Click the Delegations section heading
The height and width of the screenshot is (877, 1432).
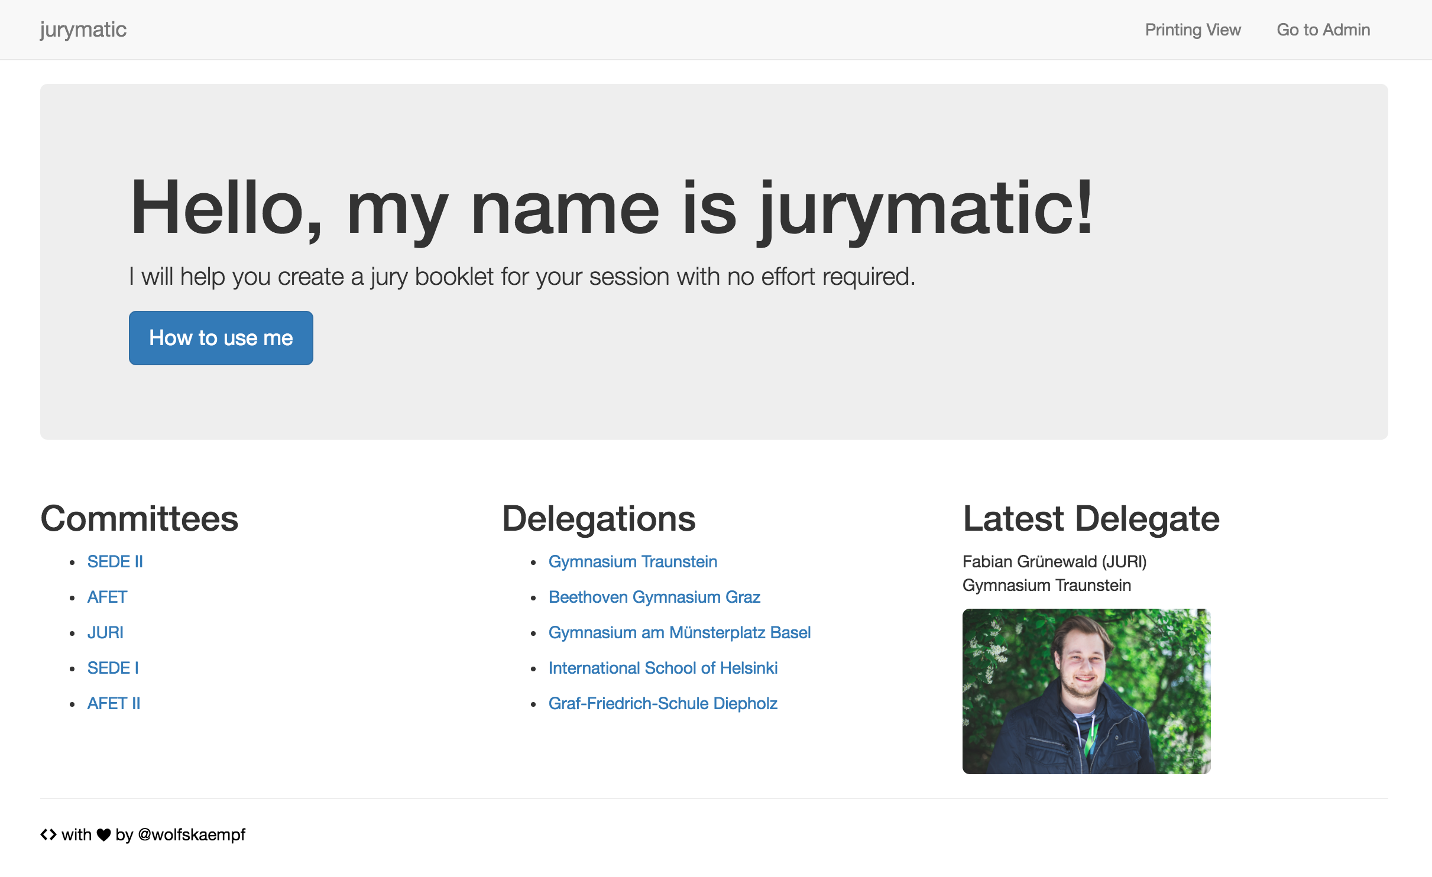(599, 519)
